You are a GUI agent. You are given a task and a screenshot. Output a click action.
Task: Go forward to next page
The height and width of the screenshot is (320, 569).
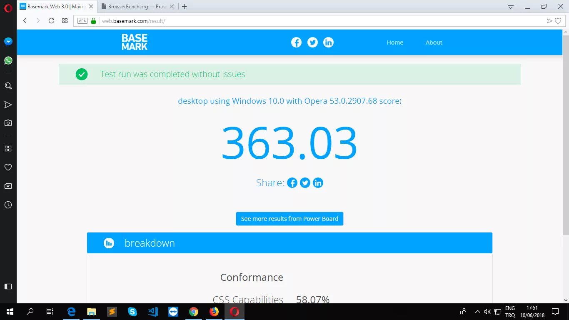(38, 21)
